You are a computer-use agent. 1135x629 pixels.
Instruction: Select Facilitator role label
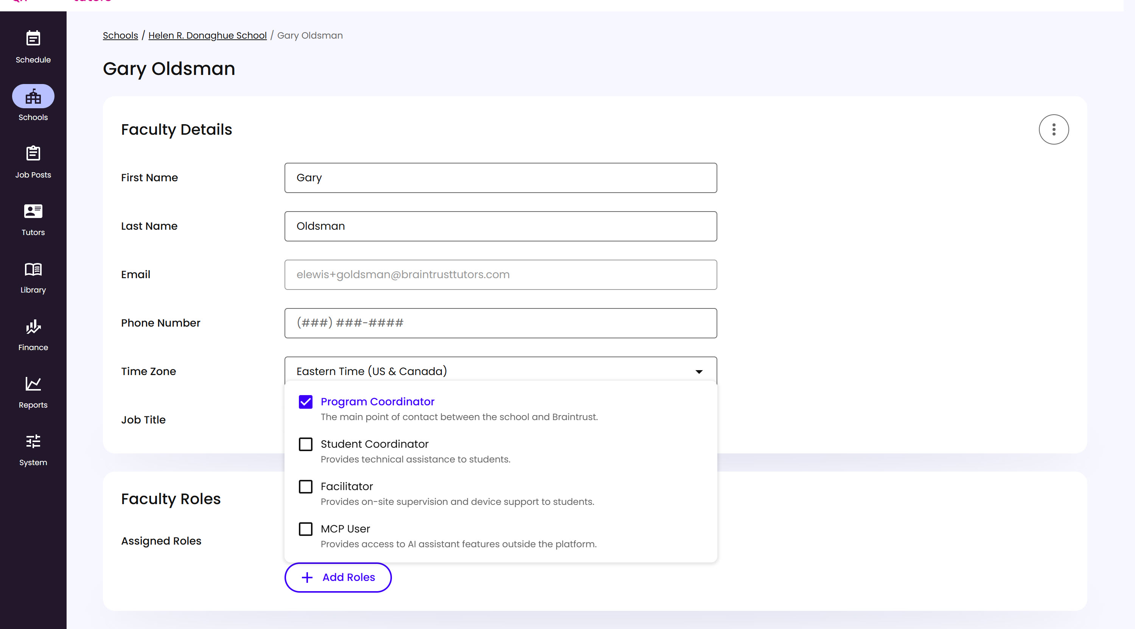(347, 486)
